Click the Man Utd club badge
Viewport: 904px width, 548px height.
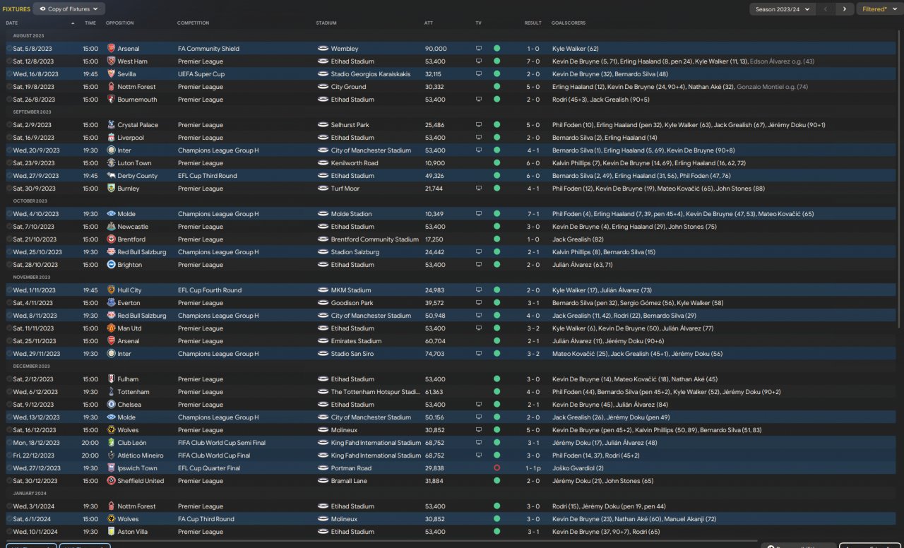(x=111, y=328)
